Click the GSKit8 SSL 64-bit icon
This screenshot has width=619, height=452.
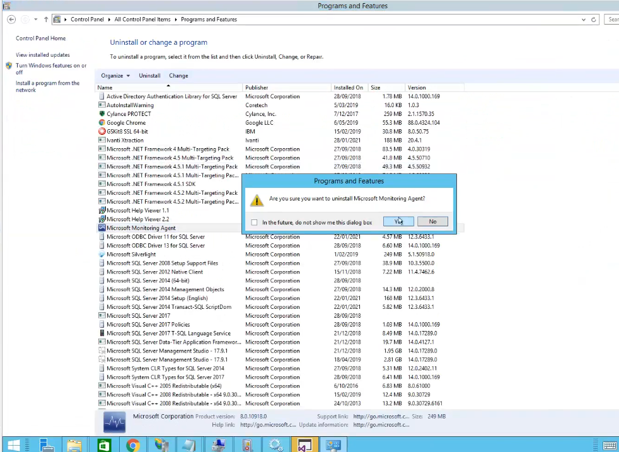(x=101, y=132)
